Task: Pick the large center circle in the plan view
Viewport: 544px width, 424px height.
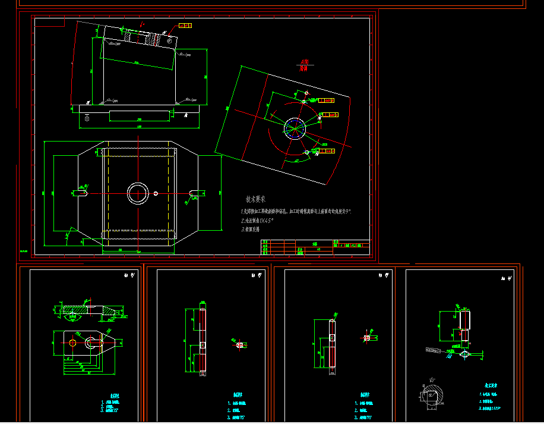Action: point(138,193)
